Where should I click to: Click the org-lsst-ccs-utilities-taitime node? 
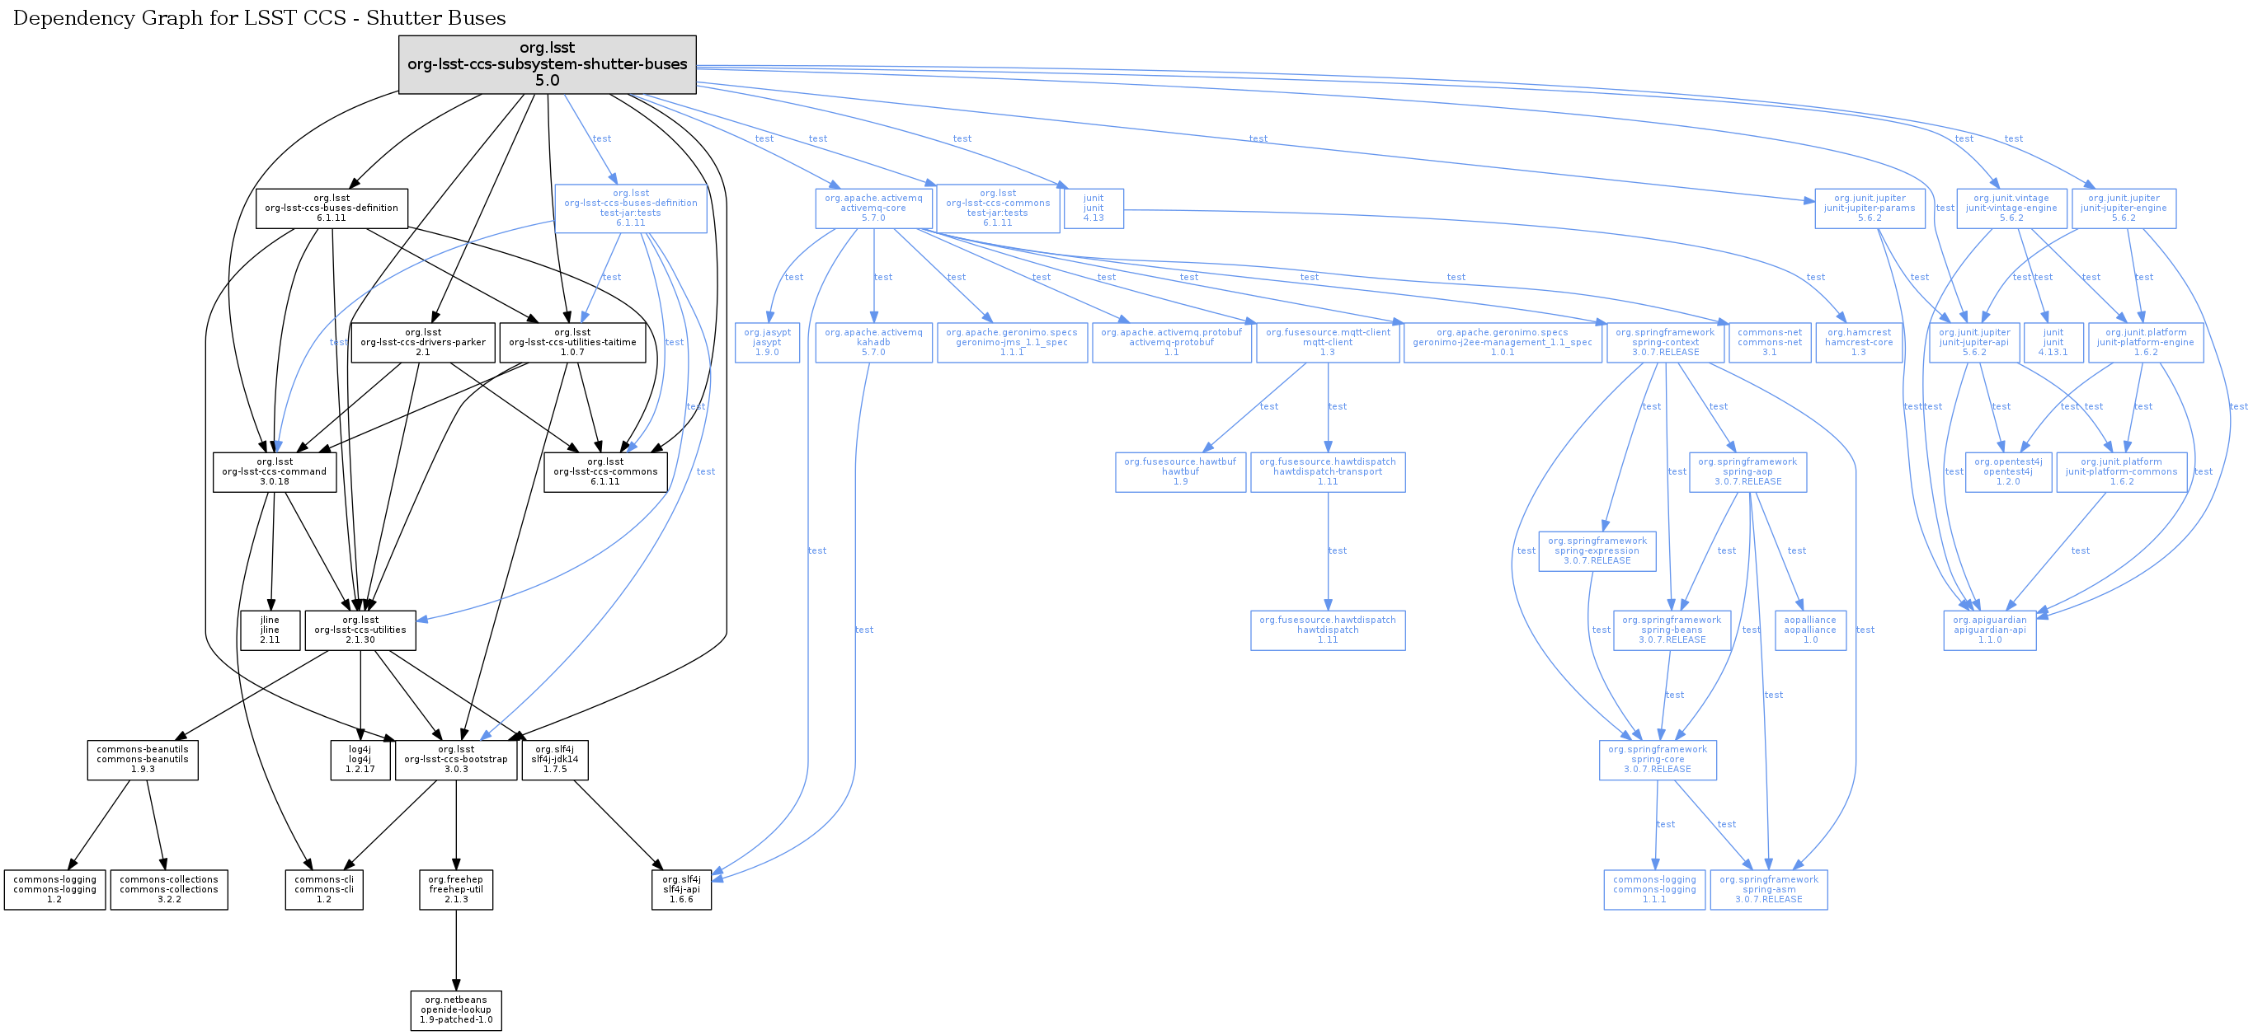tap(572, 343)
